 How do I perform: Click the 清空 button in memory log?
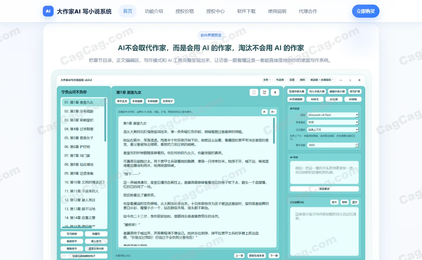coord(355,202)
